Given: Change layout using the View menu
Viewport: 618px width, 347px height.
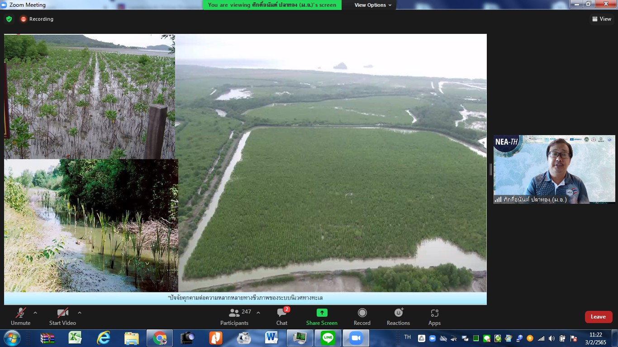Looking at the screenshot, I should point(602,19).
